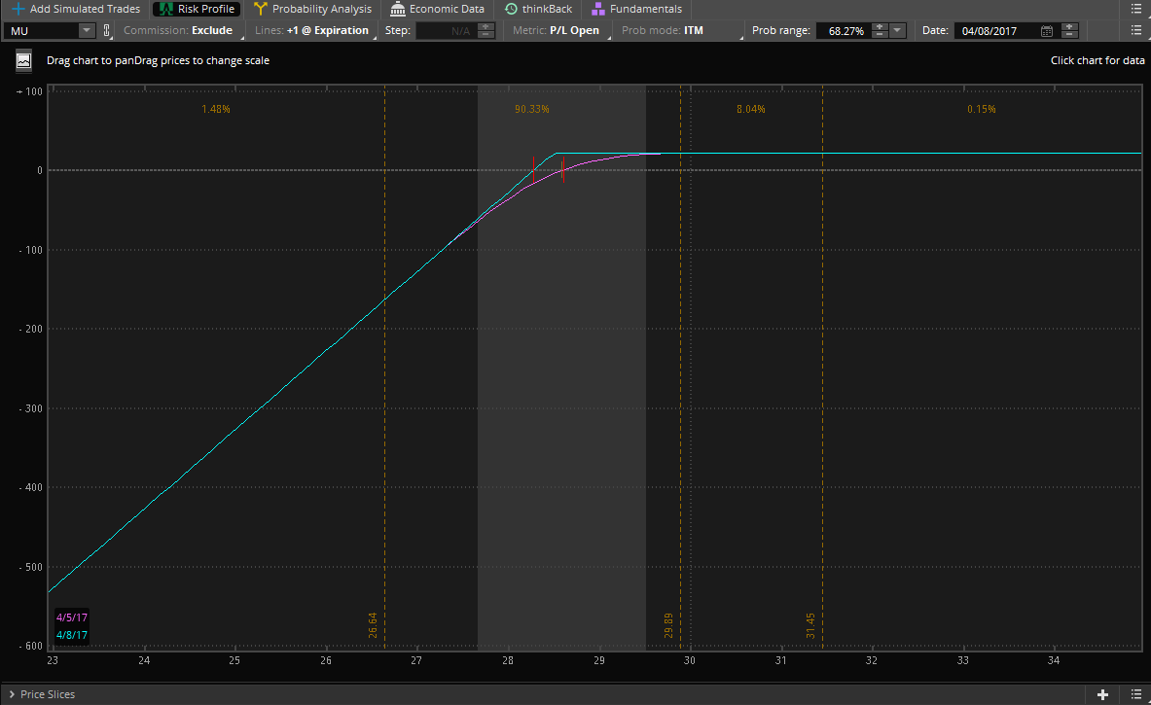Click the chart image icon at top left
Viewport: 1151px width, 705px height.
point(24,60)
